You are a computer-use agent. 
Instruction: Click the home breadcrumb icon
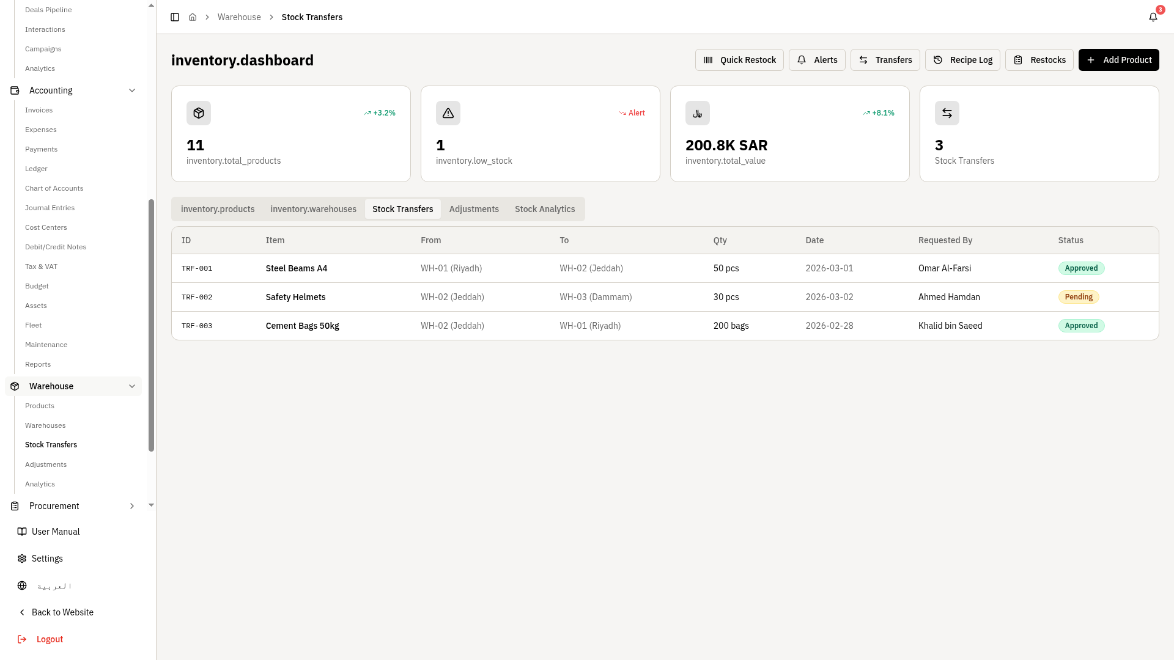[193, 17]
